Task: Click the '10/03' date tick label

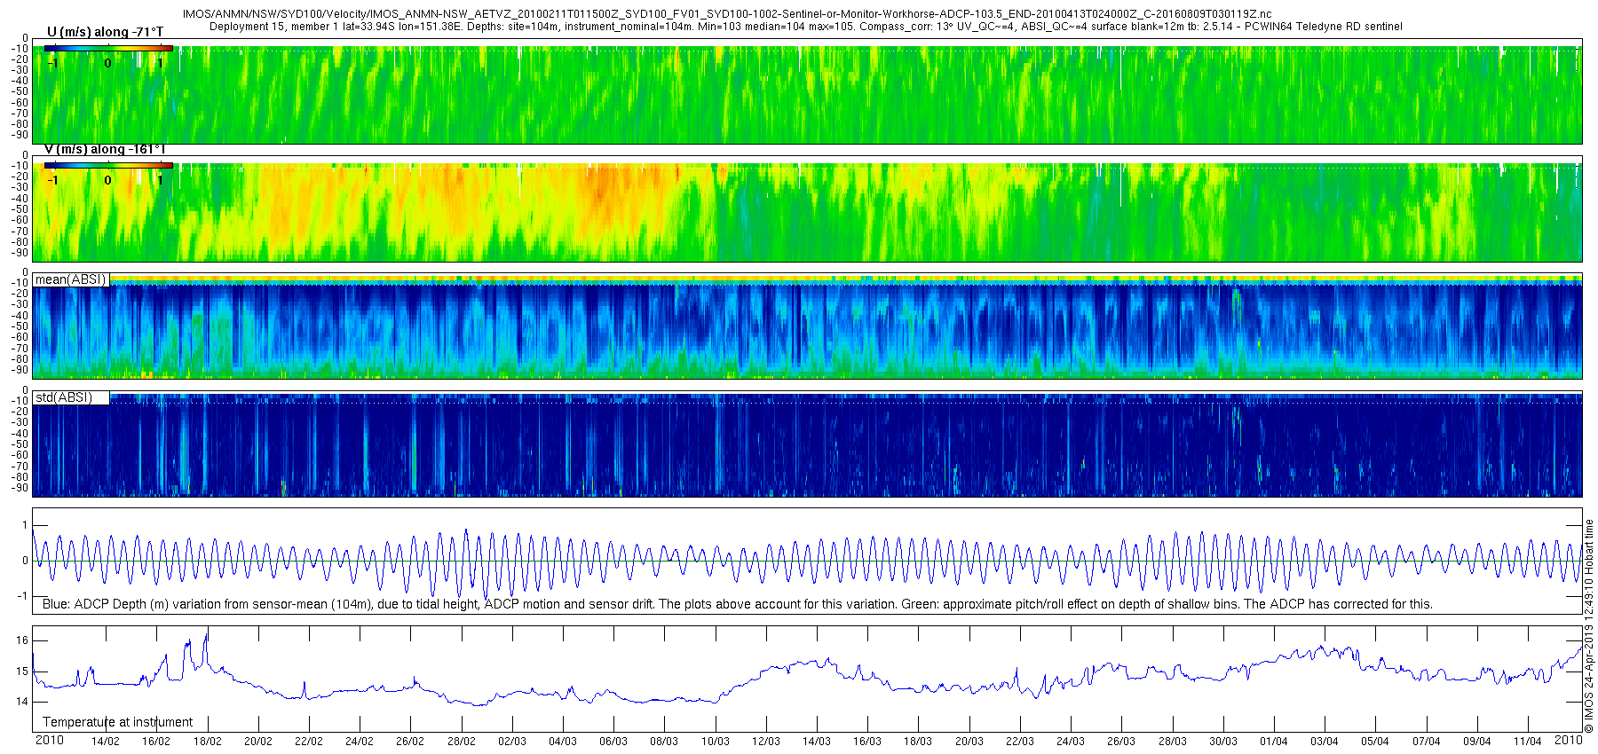Action: click(716, 741)
